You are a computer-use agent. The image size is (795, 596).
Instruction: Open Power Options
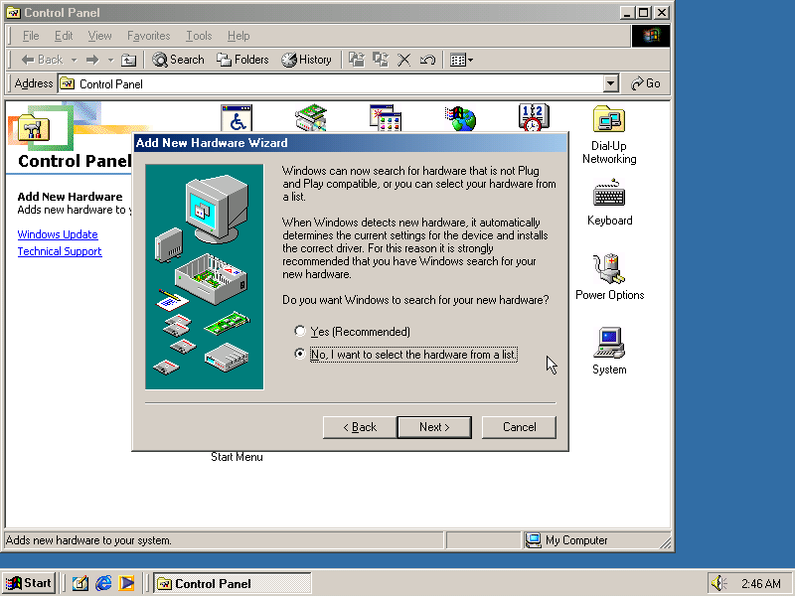pyautogui.click(x=609, y=270)
